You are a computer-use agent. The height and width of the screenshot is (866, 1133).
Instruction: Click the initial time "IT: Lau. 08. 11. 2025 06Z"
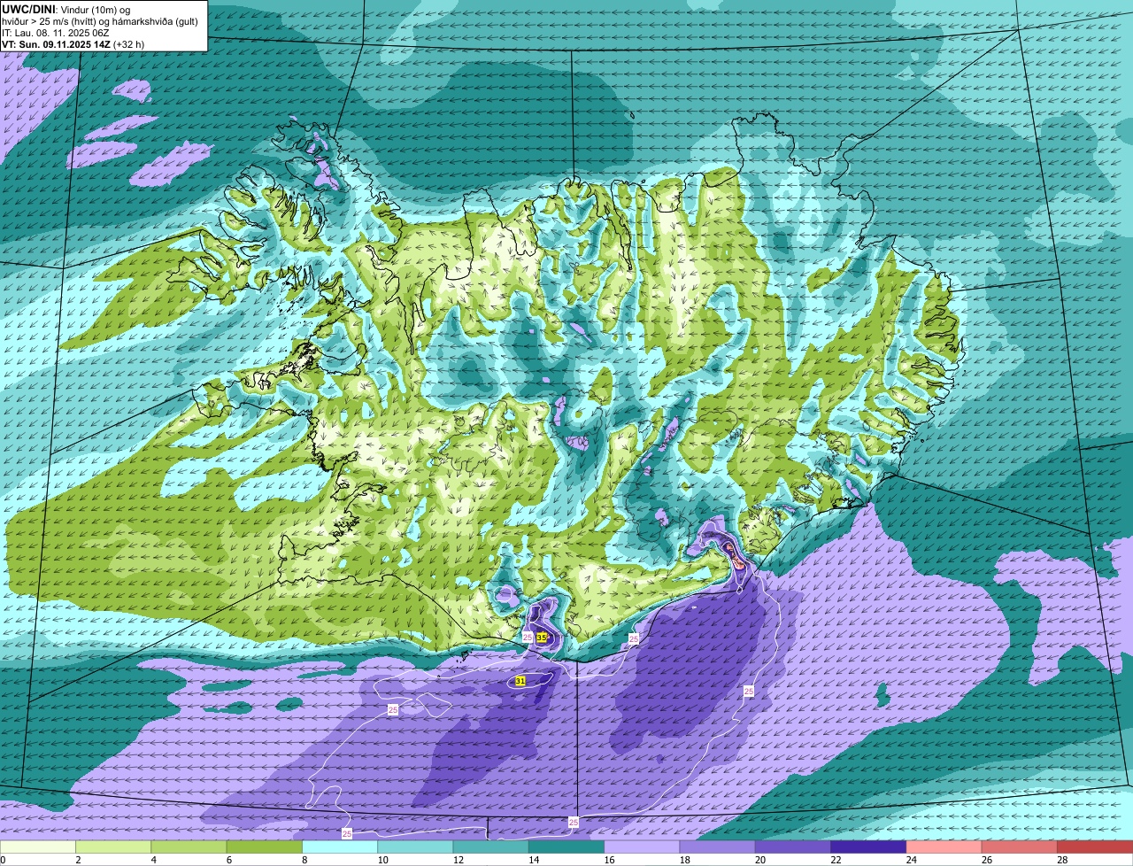(x=56, y=33)
